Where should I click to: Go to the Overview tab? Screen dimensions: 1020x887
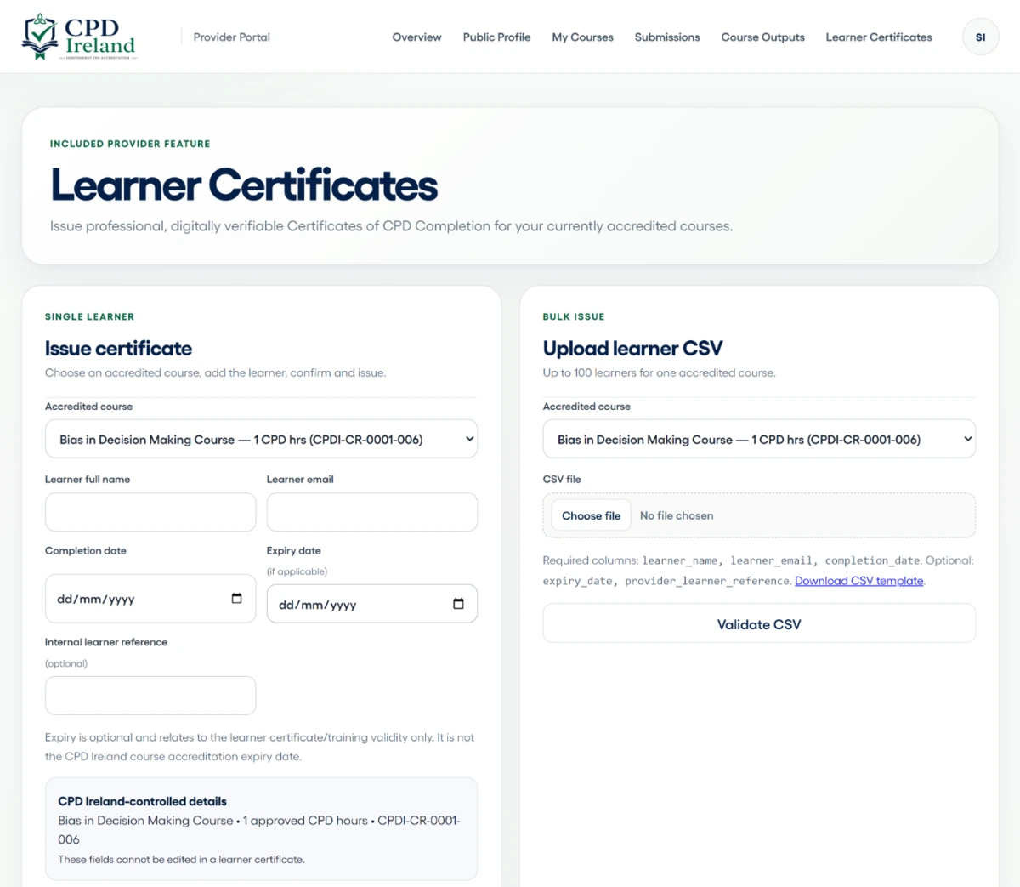(416, 37)
